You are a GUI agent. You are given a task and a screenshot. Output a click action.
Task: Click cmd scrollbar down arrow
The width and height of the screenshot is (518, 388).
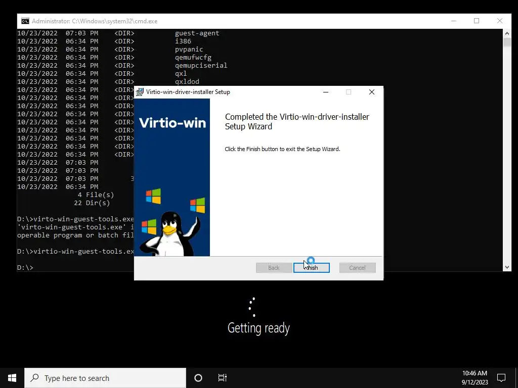[x=507, y=267]
